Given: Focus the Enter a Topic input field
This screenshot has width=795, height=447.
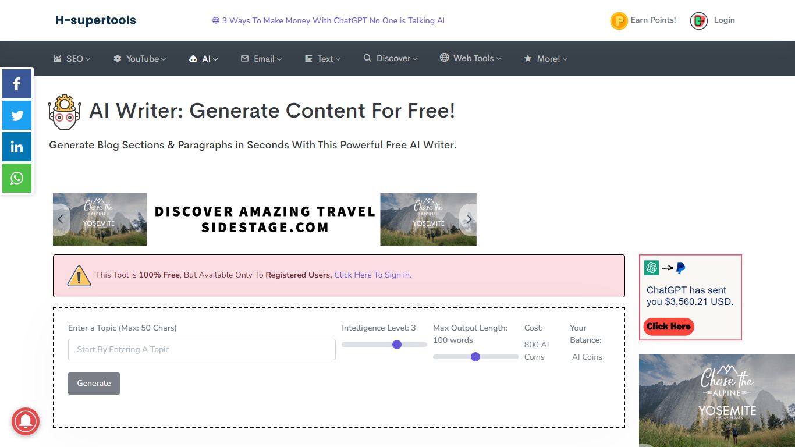Looking at the screenshot, I should (202, 350).
